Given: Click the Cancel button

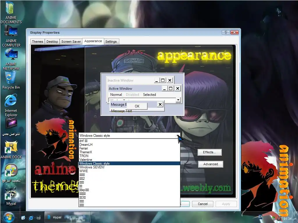Looking at the screenshot, I should point(203,204).
